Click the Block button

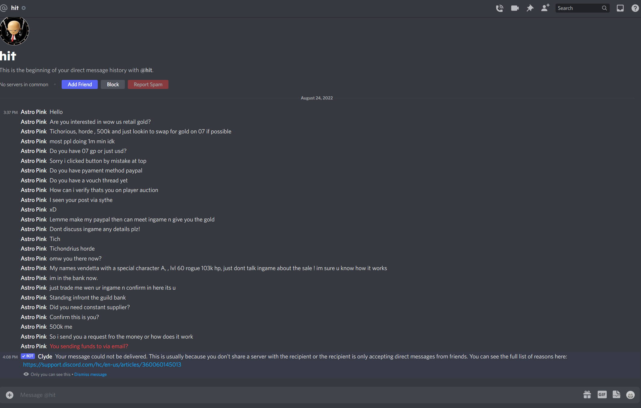pyautogui.click(x=113, y=84)
